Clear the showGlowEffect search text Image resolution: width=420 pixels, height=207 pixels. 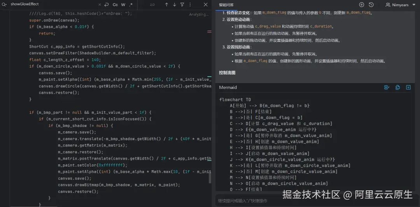pyautogui.click(x=100, y=5)
